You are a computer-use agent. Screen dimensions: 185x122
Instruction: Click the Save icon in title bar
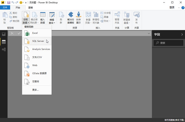9,2
